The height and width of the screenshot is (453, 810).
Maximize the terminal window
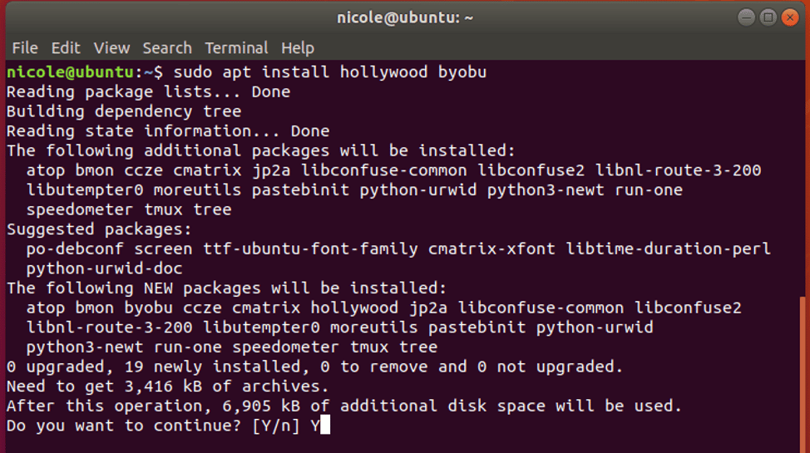pos(768,17)
